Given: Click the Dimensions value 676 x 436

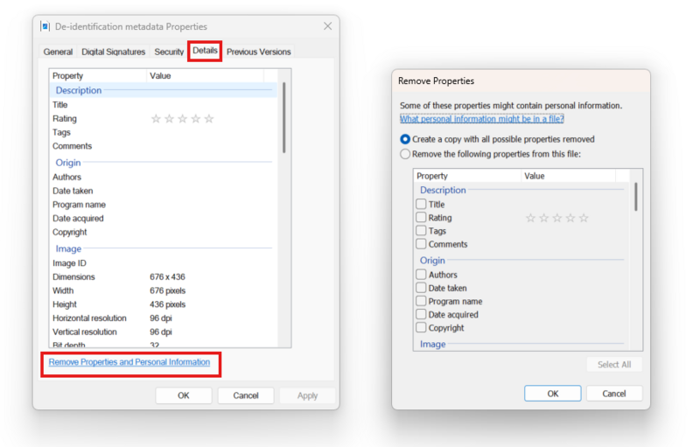Looking at the screenshot, I should coord(167,277).
